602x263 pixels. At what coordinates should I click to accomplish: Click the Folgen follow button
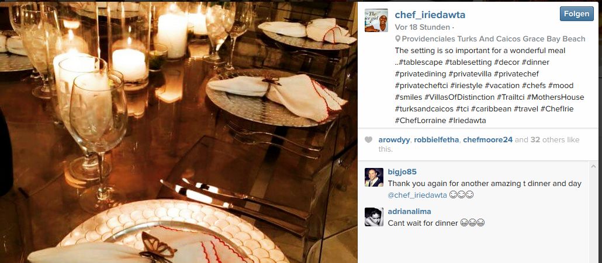[576, 14]
